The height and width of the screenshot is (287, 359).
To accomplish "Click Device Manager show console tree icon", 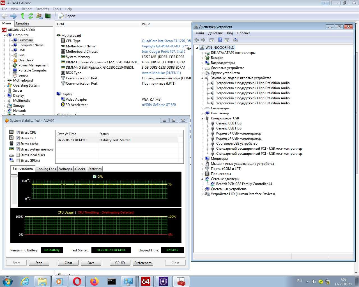I will coord(212,40).
